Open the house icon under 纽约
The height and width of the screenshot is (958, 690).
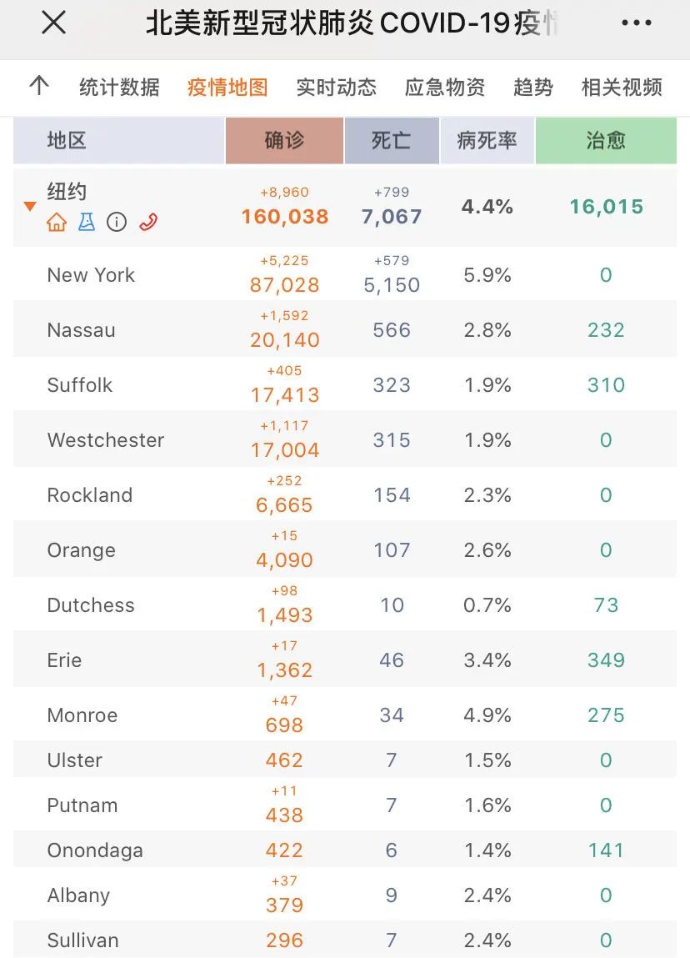click(57, 222)
